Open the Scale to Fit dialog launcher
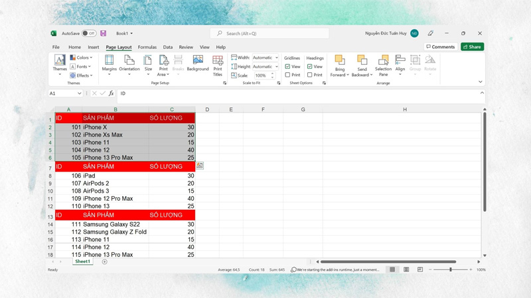Image resolution: width=531 pixels, height=298 pixels. (x=279, y=83)
